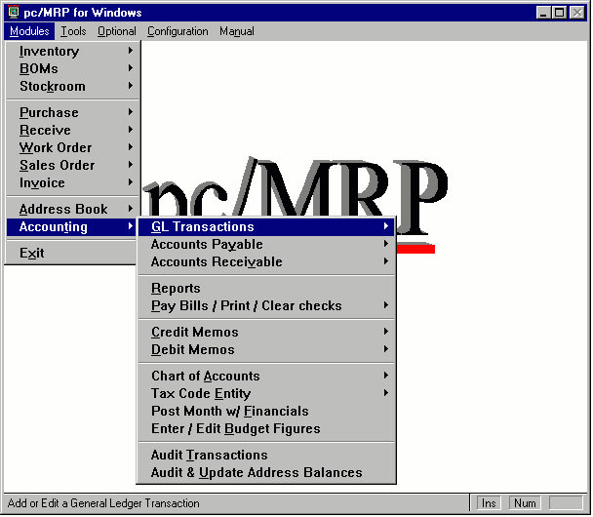This screenshot has width=593, height=517.
Task: Select Reports in the Accounting submenu
Action: 266,288
